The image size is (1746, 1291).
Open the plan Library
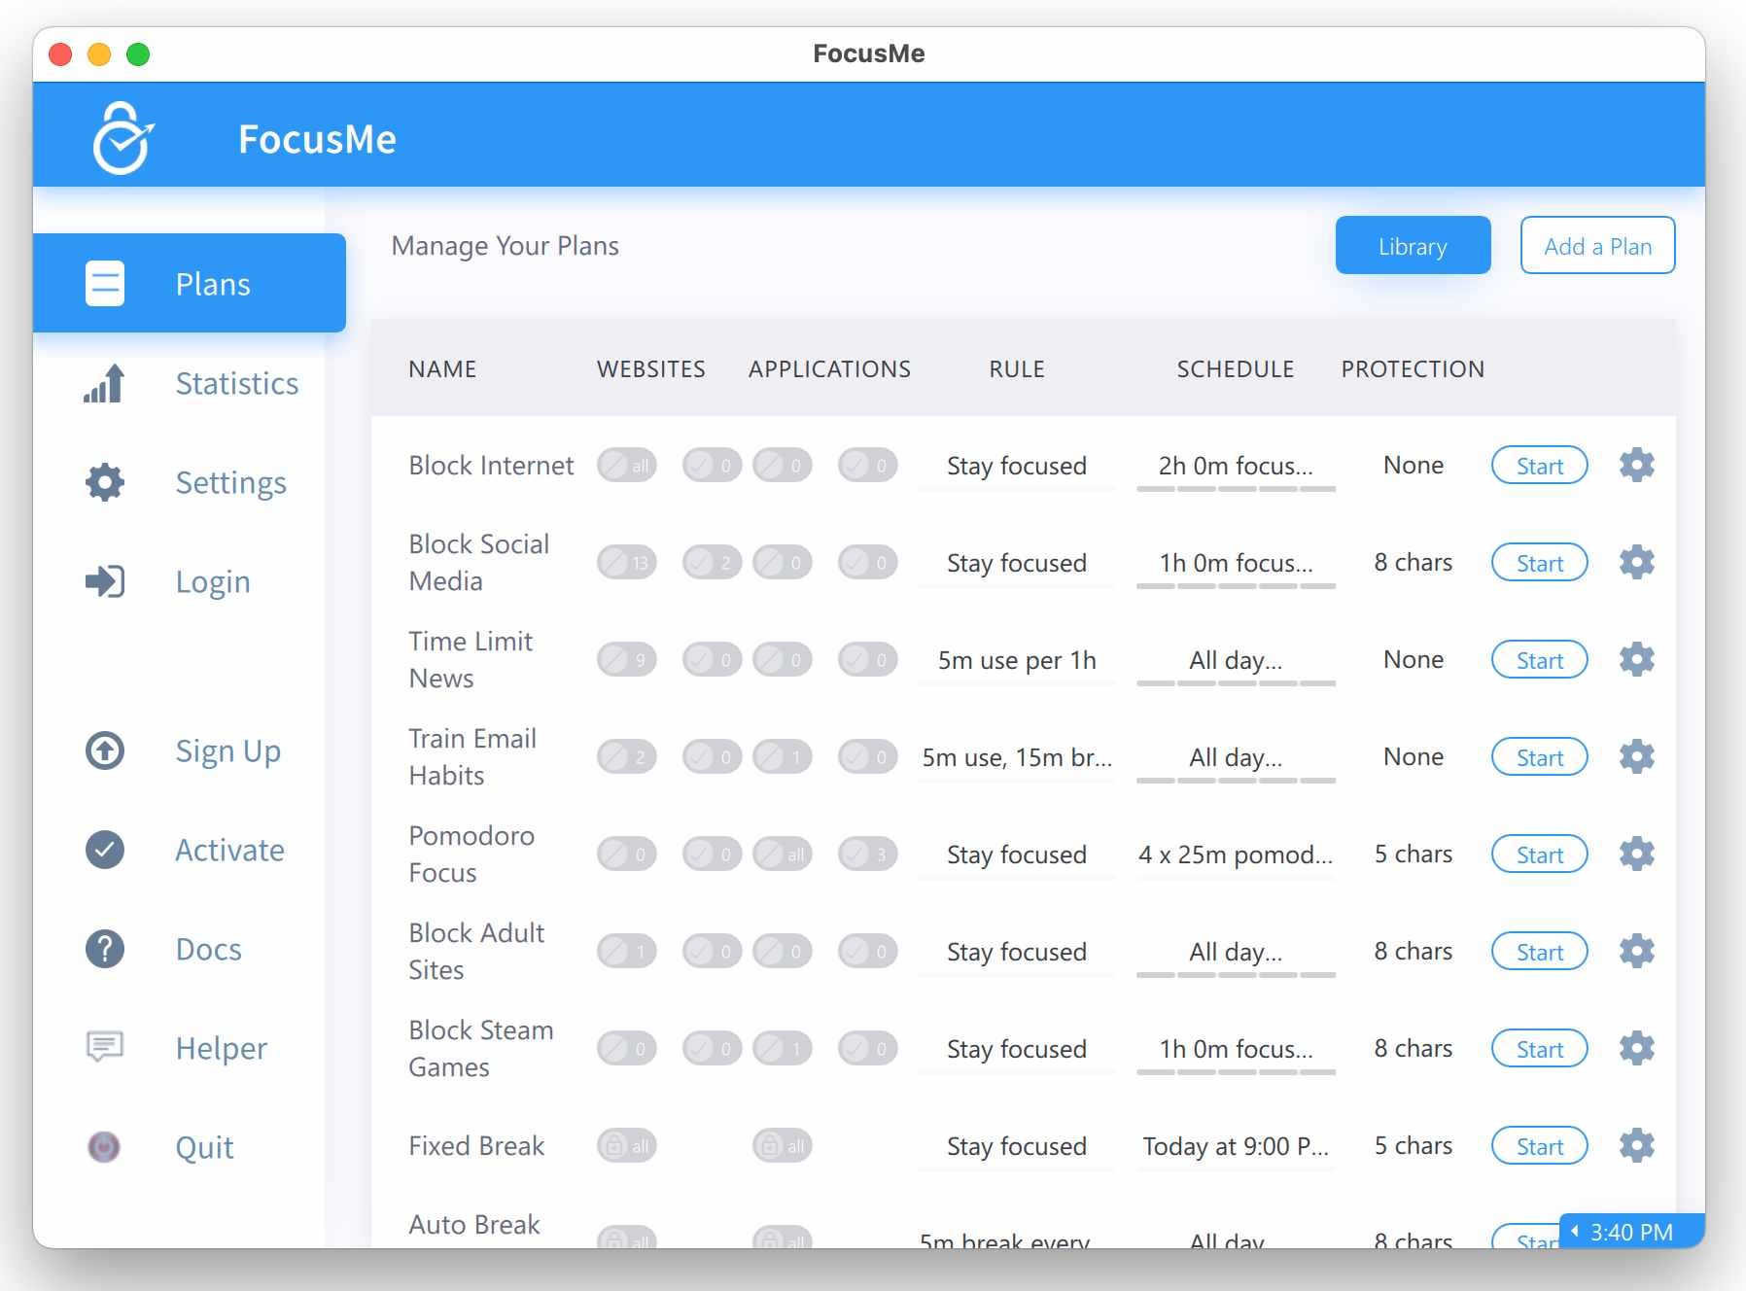tap(1413, 245)
